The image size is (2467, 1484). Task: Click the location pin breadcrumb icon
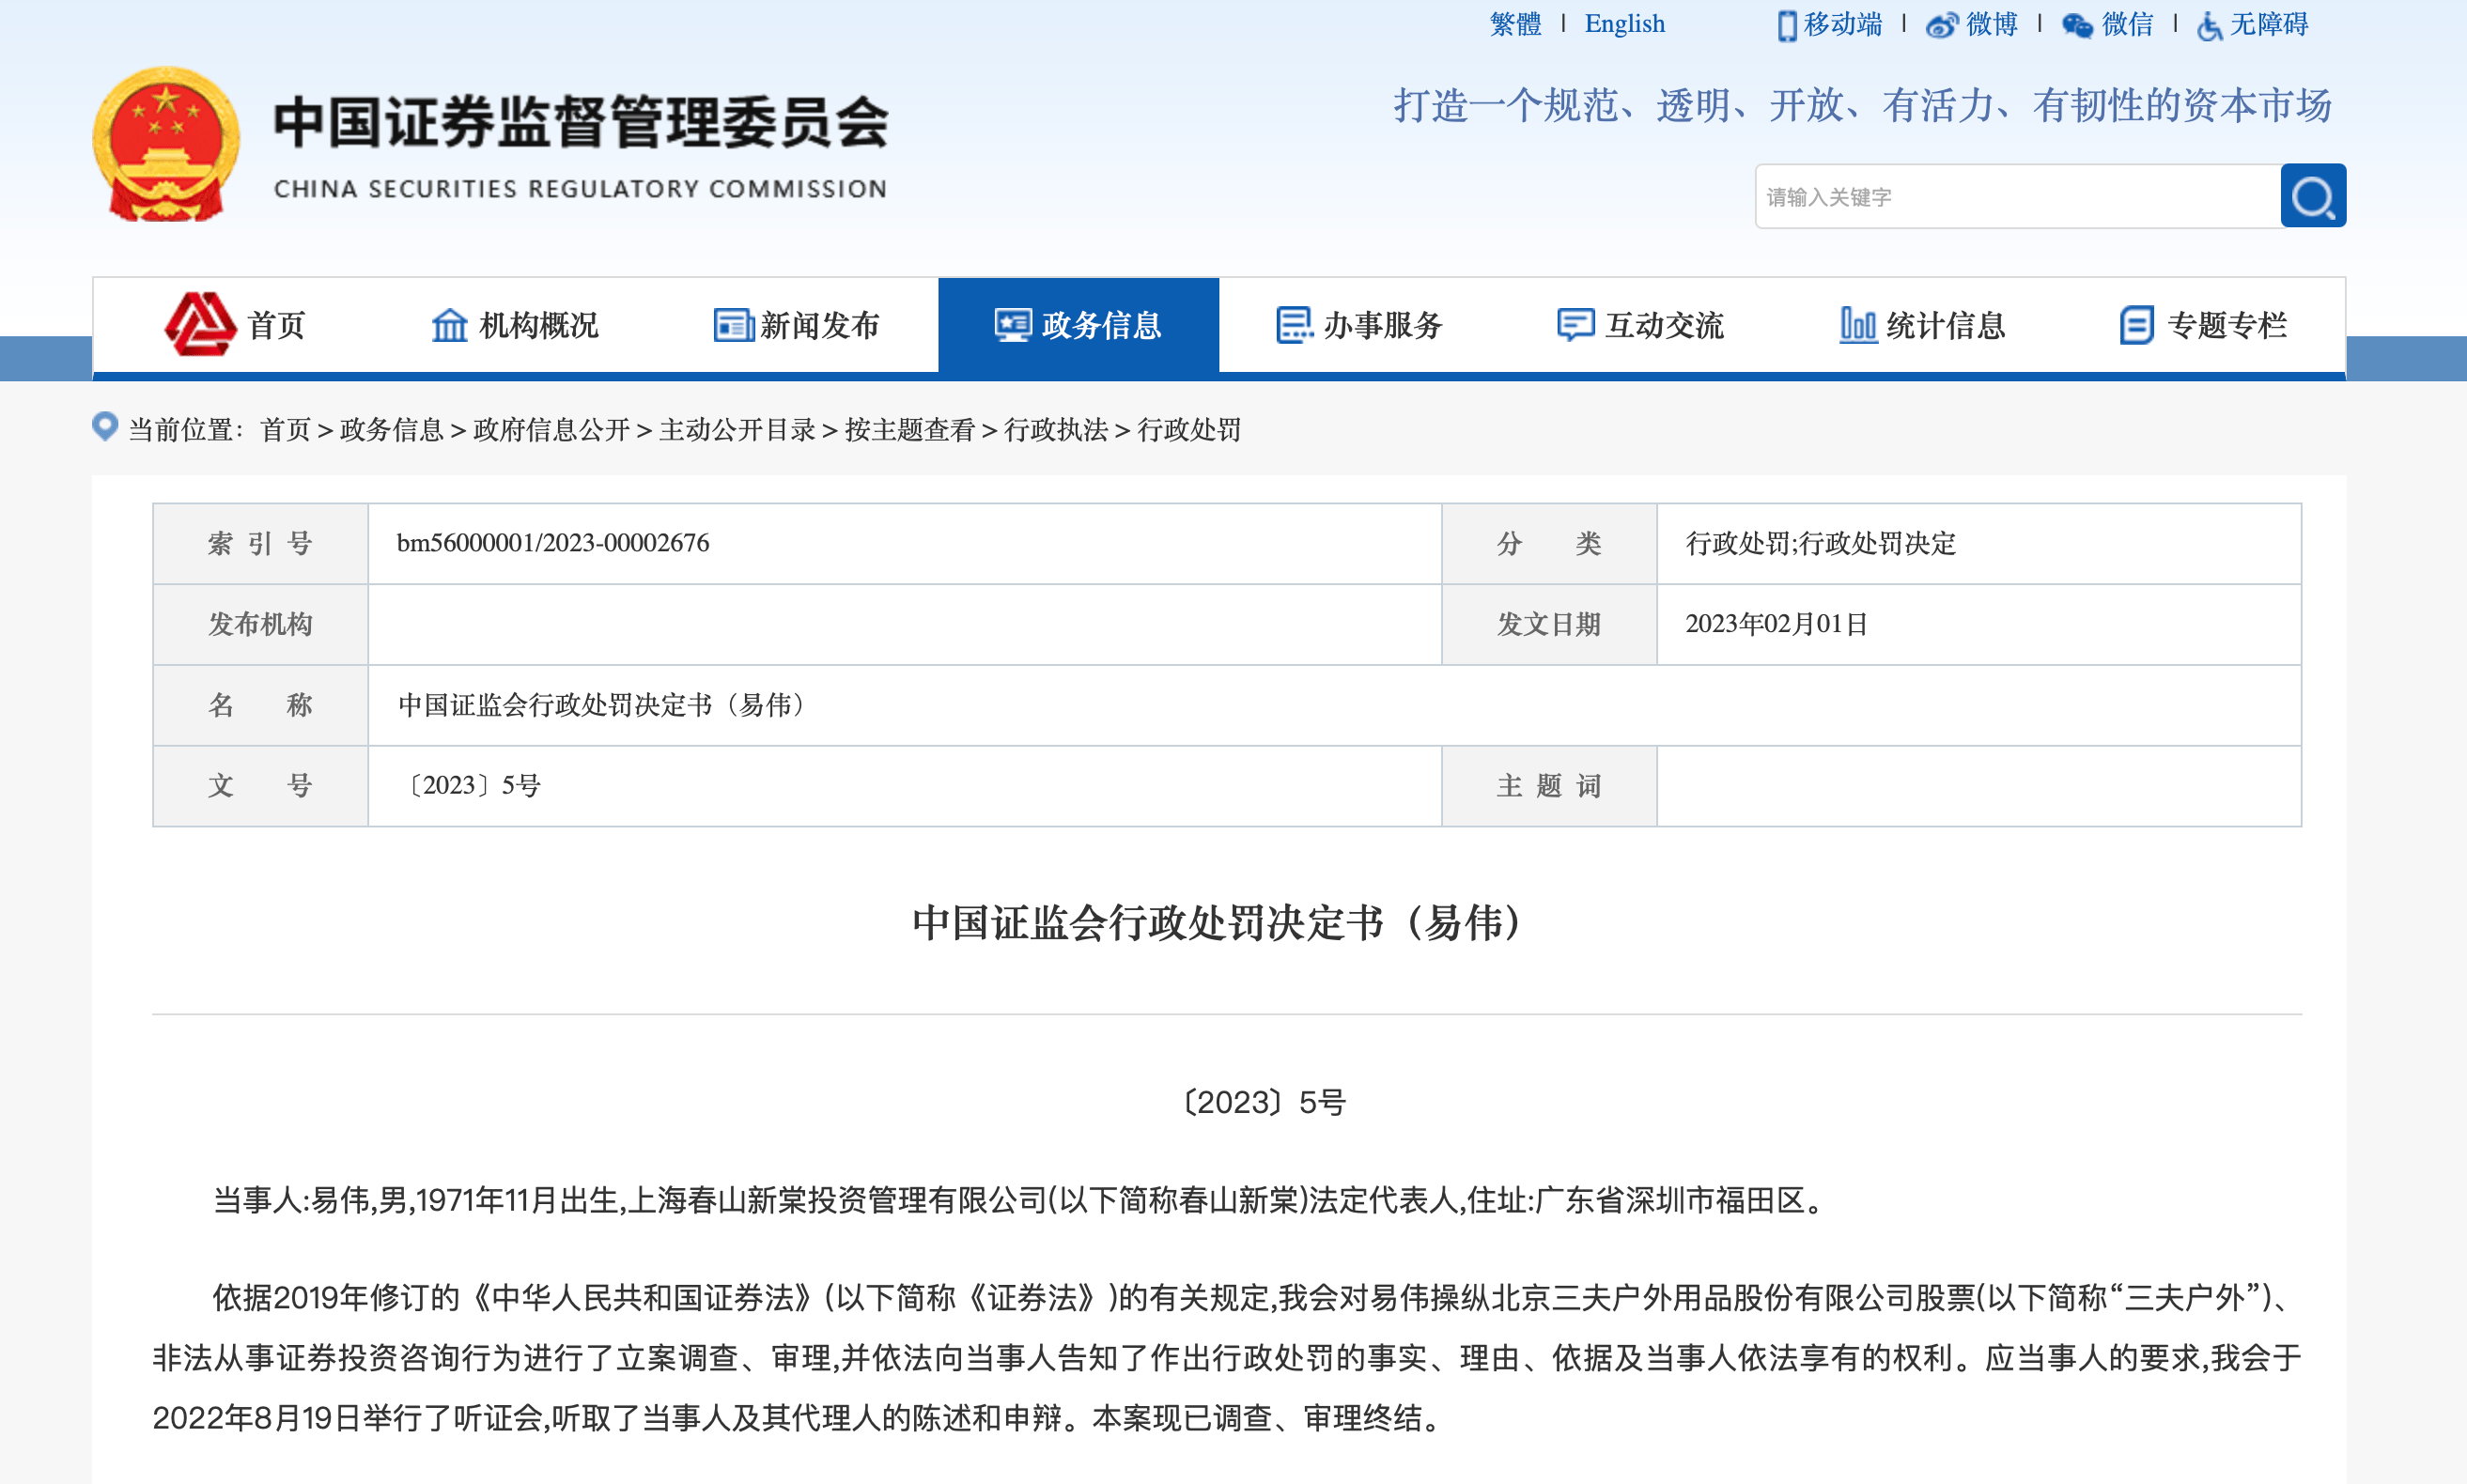click(105, 427)
